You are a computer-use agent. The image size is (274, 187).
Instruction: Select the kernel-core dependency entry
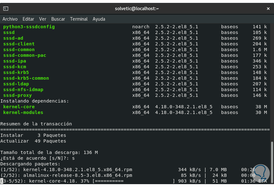coord(19,107)
